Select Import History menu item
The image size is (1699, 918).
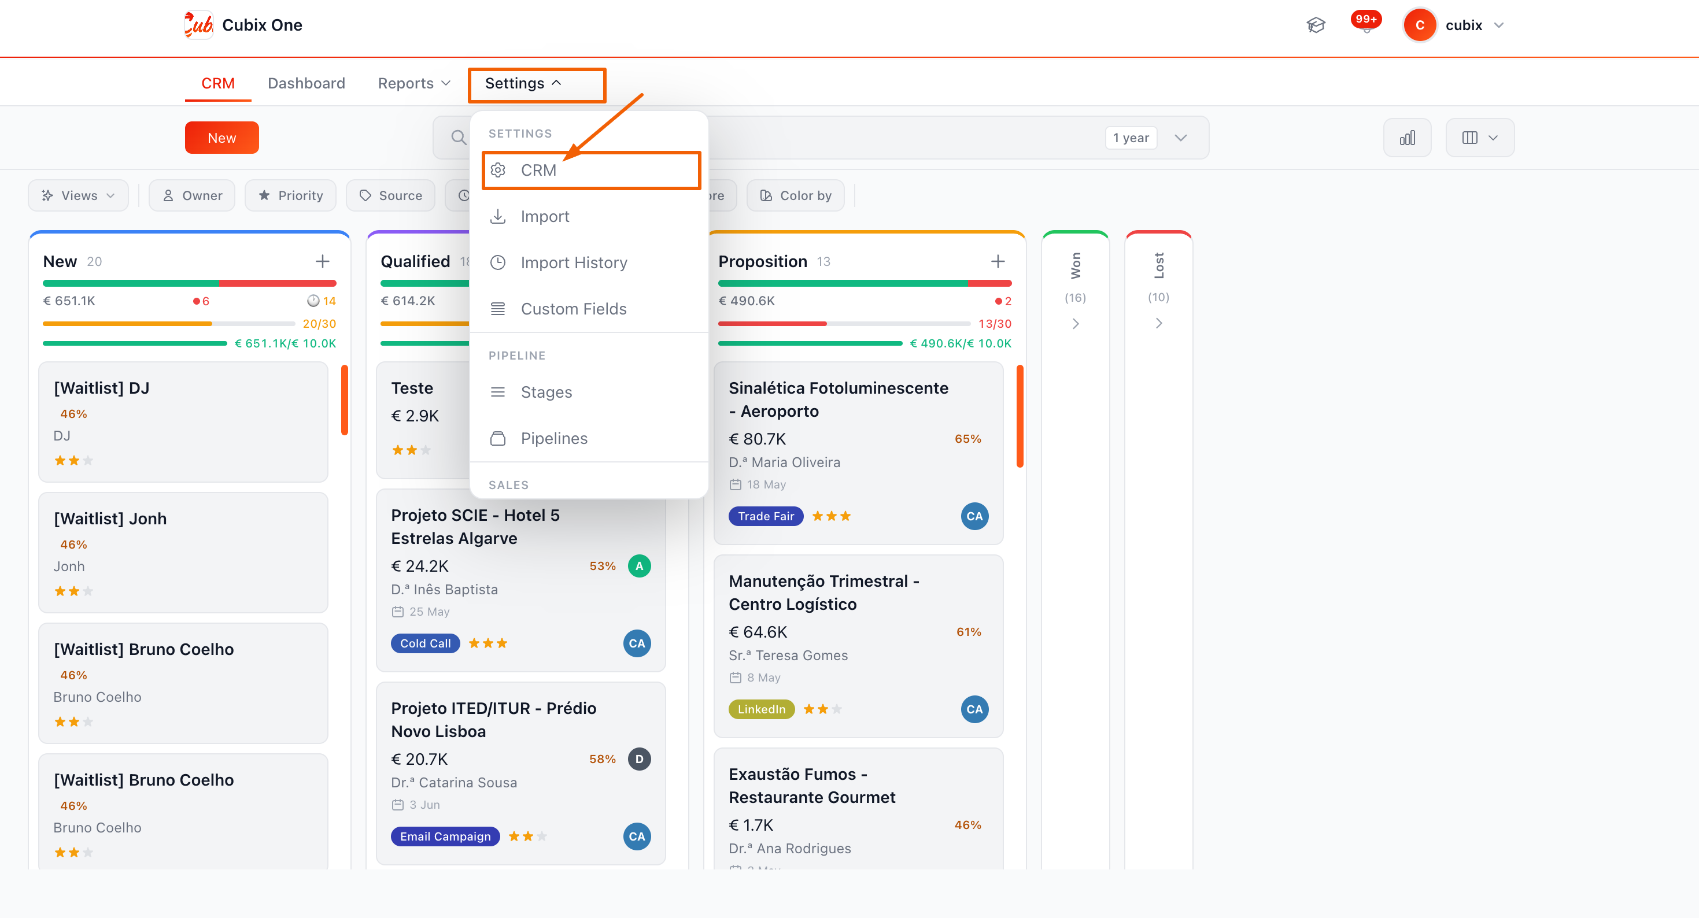(590, 262)
